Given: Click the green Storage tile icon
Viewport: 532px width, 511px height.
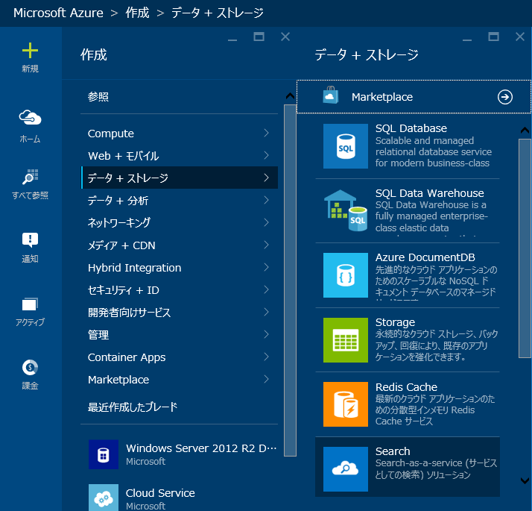Looking at the screenshot, I should pyautogui.click(x=346, y=340).
